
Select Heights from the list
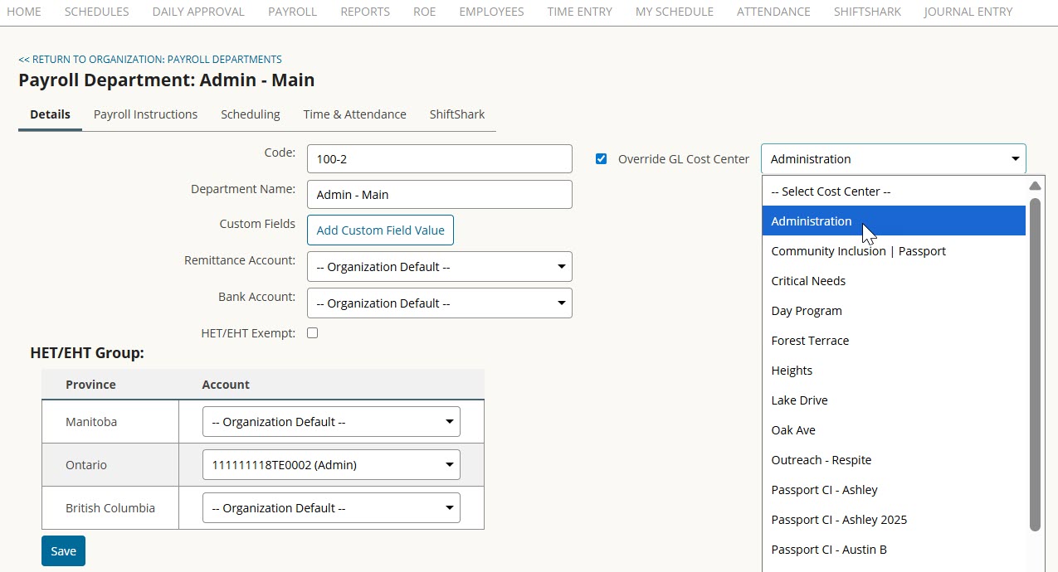coord(894,371)
